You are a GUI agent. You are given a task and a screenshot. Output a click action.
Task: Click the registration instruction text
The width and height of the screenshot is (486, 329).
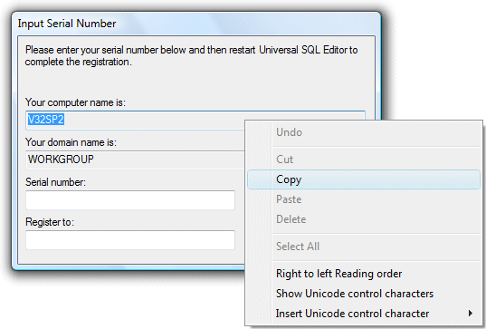[191, 56]
